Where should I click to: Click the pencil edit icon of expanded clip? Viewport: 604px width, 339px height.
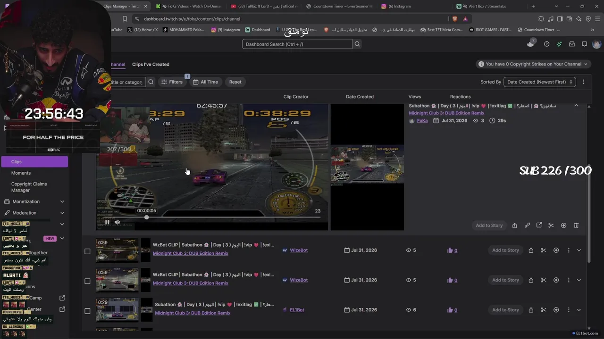(x=527, y=226)
